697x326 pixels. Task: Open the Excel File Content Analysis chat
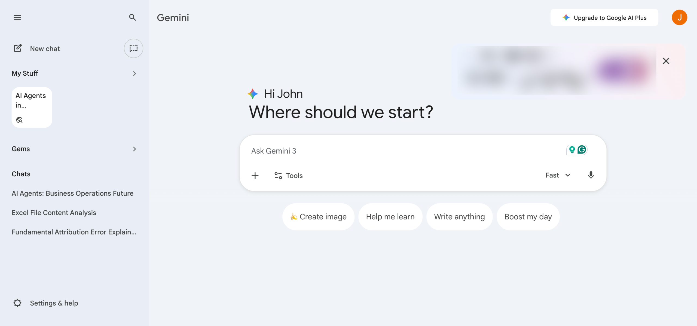(54, 213)
